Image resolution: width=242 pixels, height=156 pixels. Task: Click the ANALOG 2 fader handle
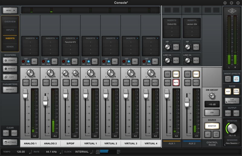coord(45,101)
